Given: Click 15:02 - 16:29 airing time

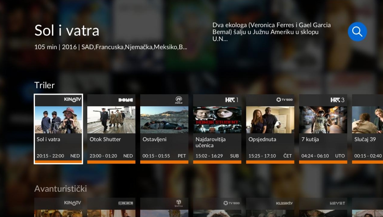Looking at the screenshot, I should [209, 156].
